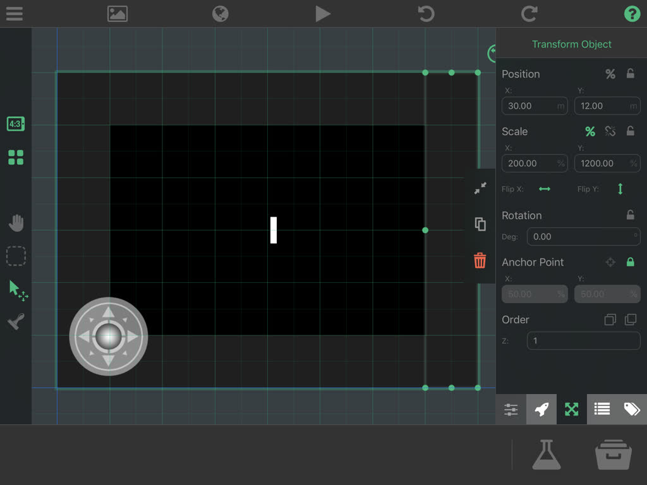Undo the last action
647x485 pixels.
coord(426,14)
